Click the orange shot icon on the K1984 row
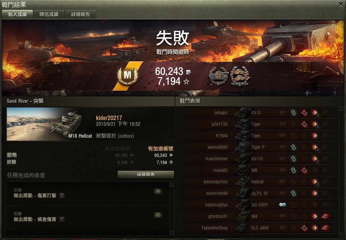The width and height of the screenshot is (346, 240). coord(315,136)
